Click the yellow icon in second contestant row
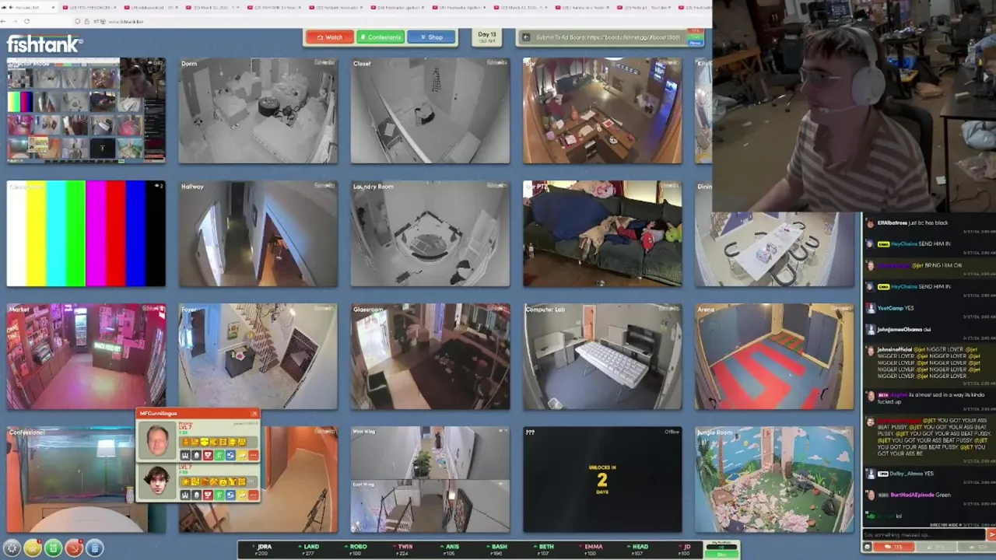This screenshot has height=560, width=996. [x=242, y=495]
